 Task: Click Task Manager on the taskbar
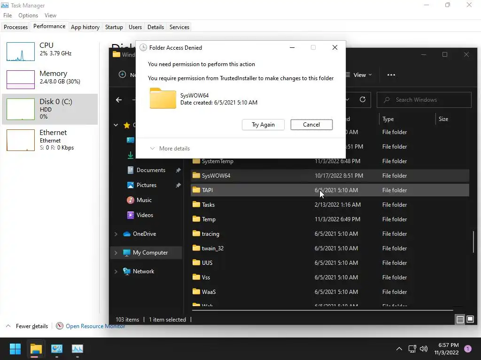78,349
